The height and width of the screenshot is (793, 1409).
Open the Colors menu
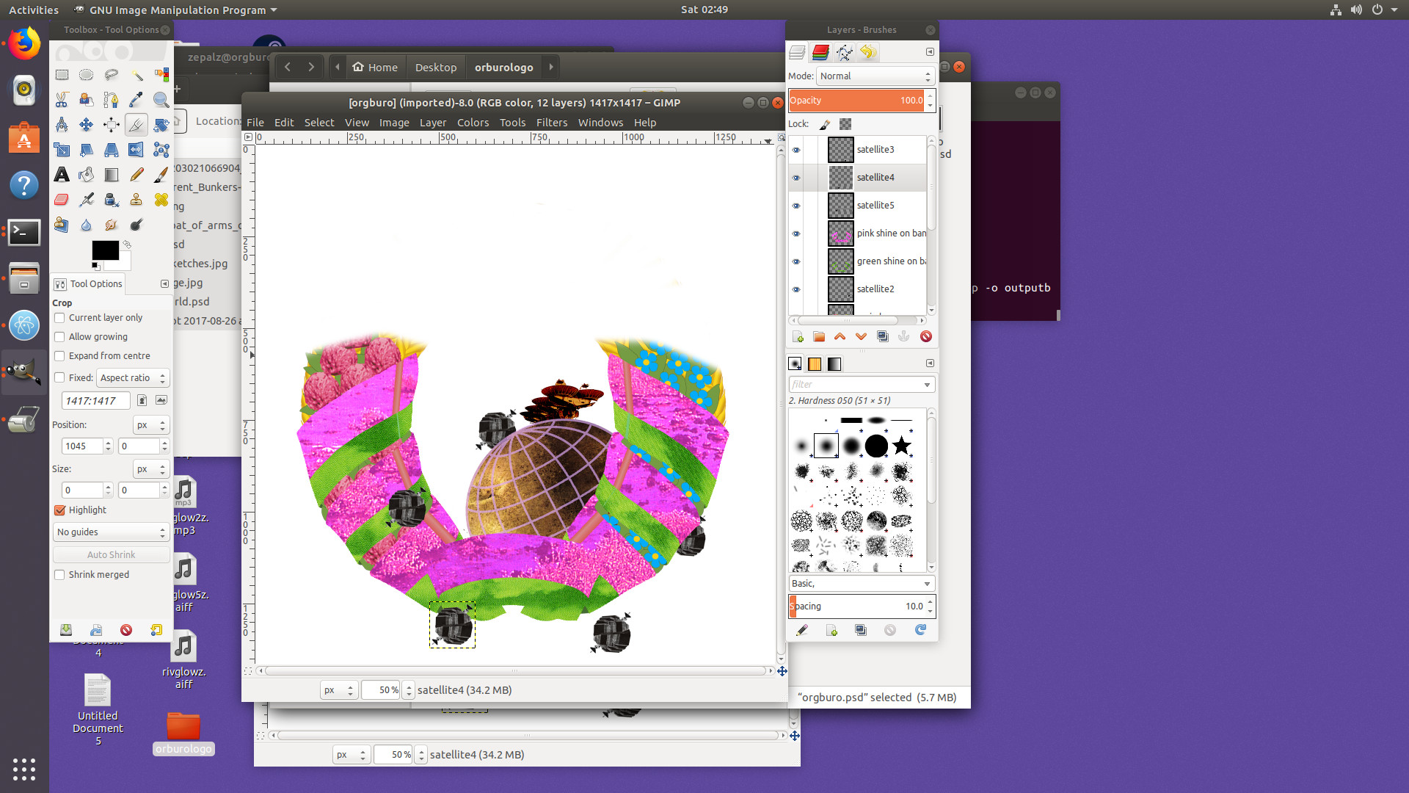(x=473, y=123)
